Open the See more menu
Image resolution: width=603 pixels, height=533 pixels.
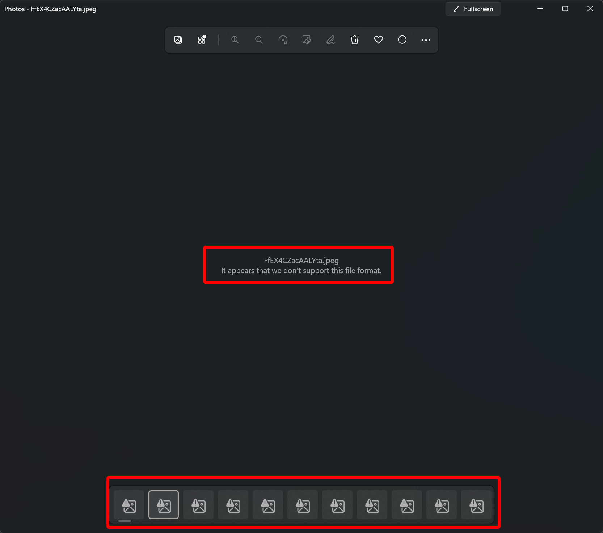tap(426, 40)
